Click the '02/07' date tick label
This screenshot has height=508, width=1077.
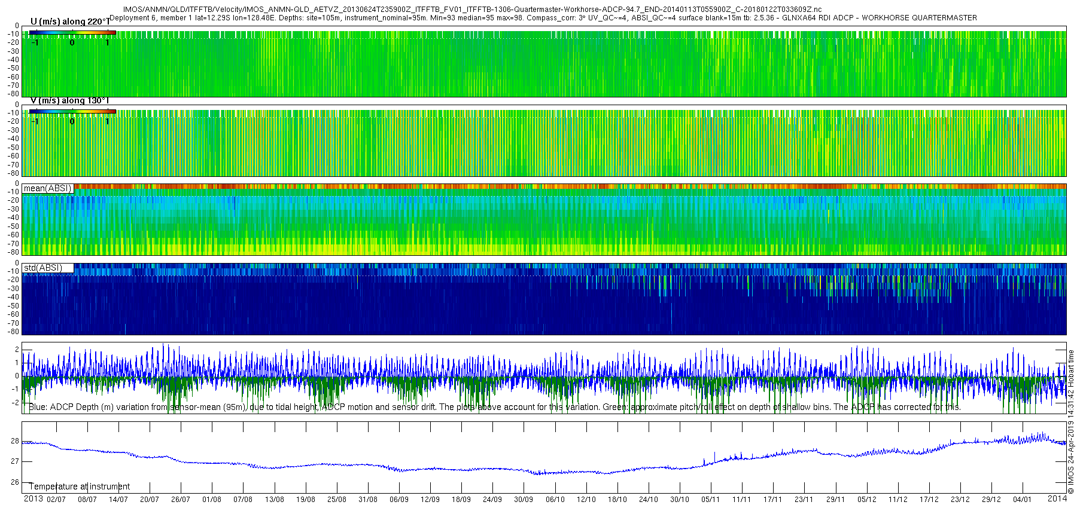[56, 500]
